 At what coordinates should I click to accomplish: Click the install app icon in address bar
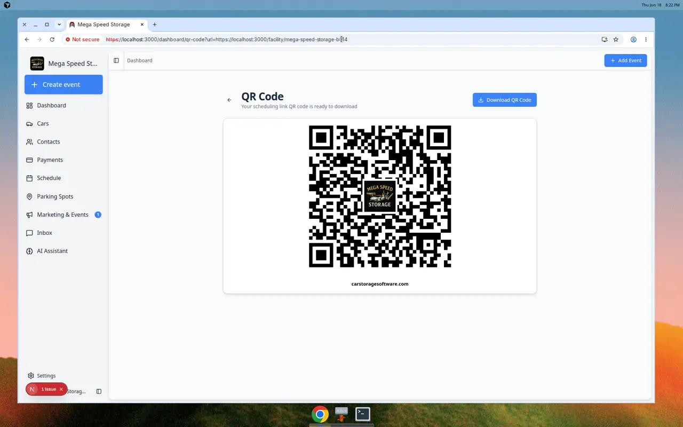[x=604, y=39]
